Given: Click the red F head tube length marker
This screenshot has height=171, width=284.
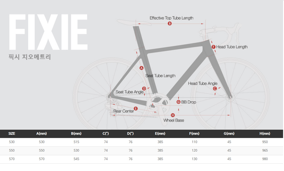Looking at the screenshot, I should [213, 47].
